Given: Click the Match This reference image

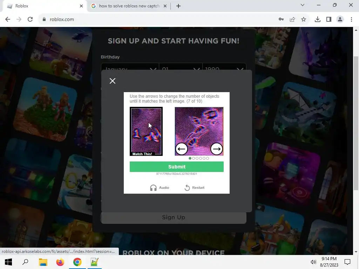Looking at the screenshot, I should click(146, 131).
